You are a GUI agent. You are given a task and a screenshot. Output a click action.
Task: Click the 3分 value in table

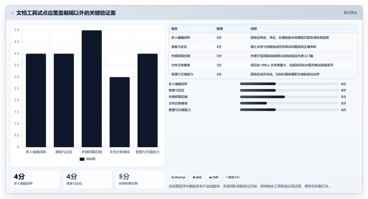tap(219, 65)
